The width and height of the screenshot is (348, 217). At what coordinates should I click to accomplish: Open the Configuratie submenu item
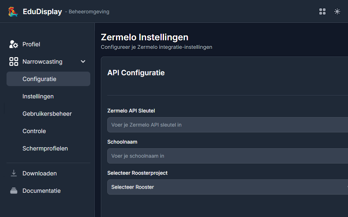[48, 79]
